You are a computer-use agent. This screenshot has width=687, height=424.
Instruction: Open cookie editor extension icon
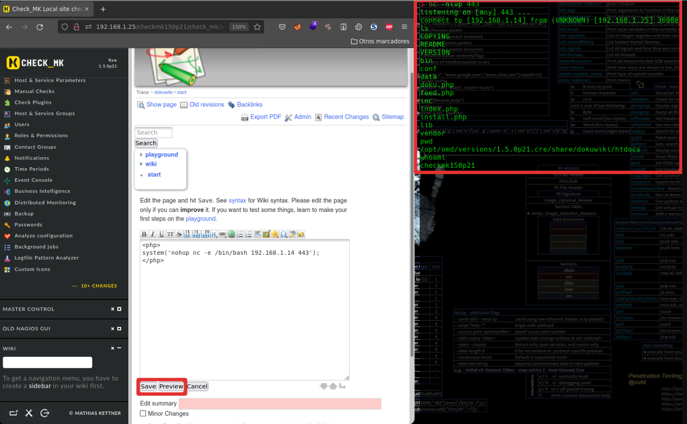(358, 27)
